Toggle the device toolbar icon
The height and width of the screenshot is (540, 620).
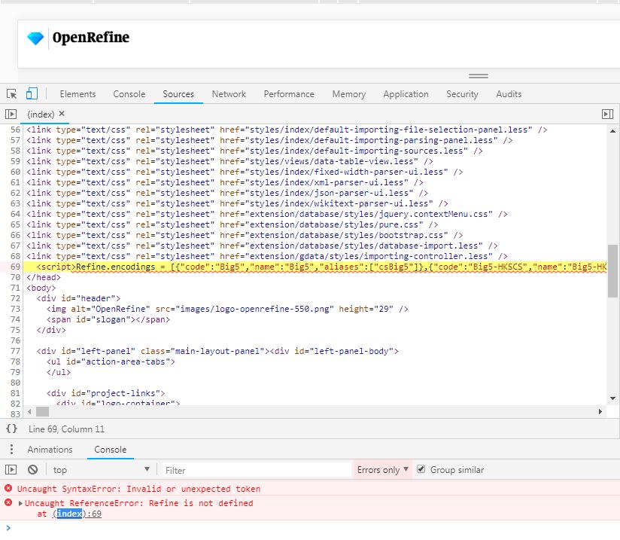[30, 93]
